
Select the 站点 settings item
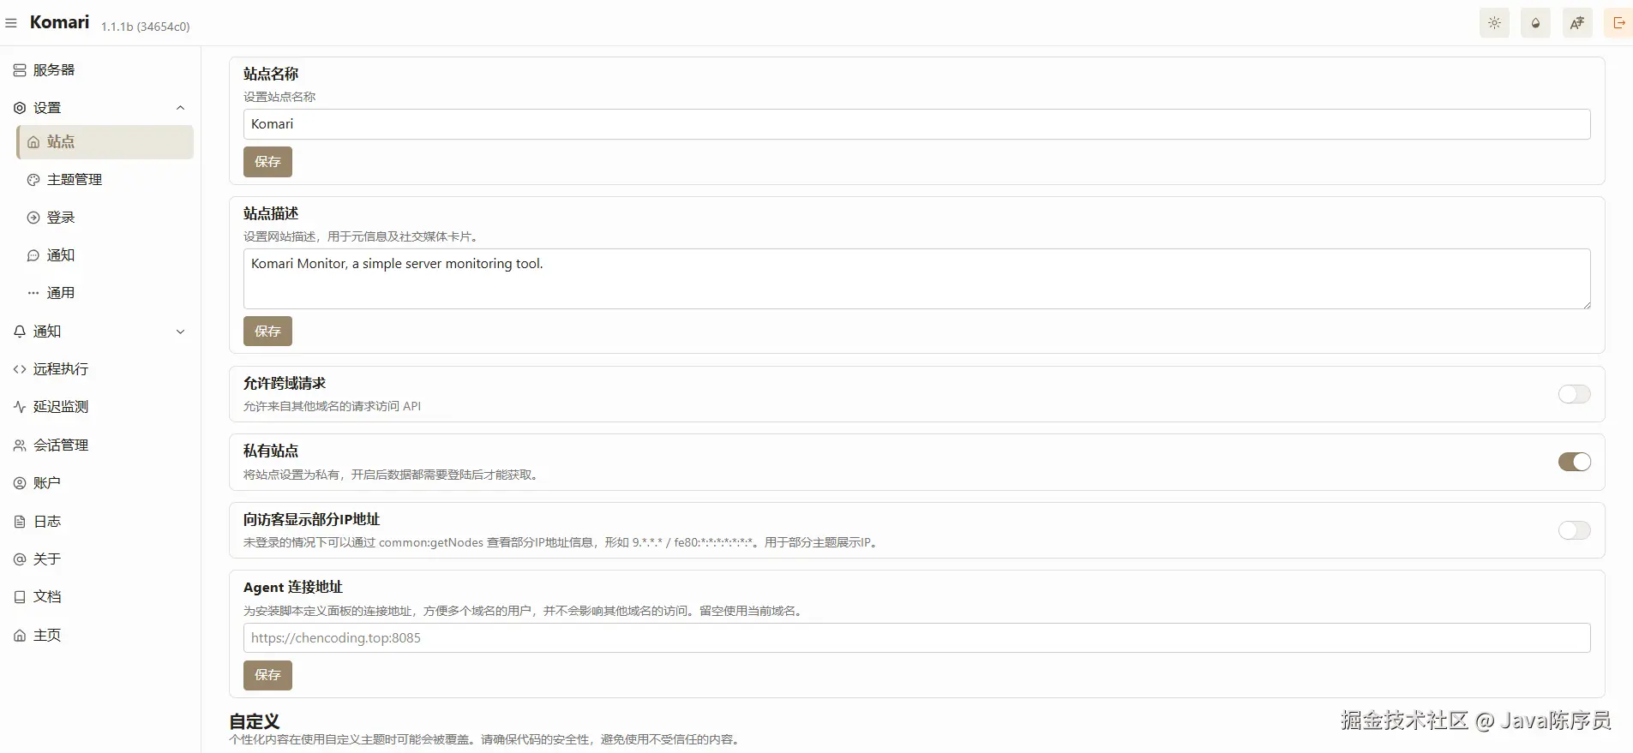tap(105, 142)
